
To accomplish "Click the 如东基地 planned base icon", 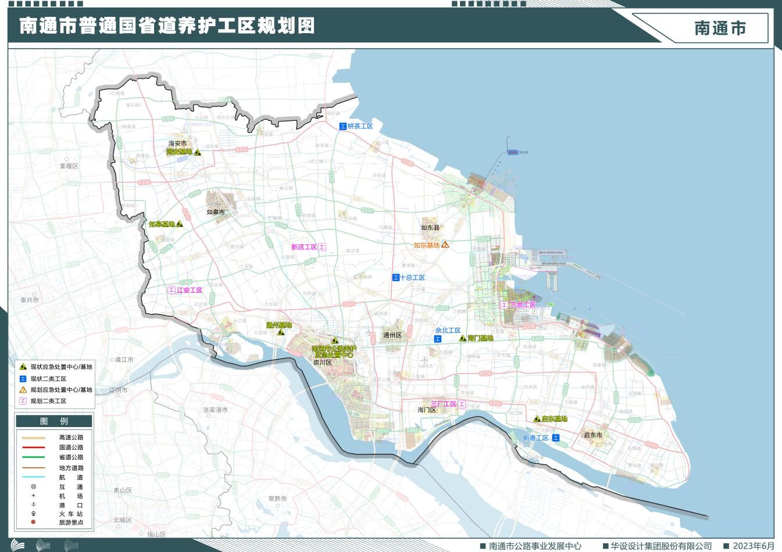I will pos(445,245).
